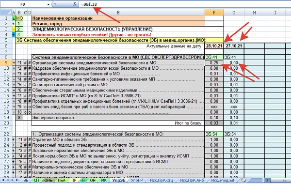
Task: Select the Локальное нормативное обеспечение ЭБ cell
Action: [x=118, y=151]
